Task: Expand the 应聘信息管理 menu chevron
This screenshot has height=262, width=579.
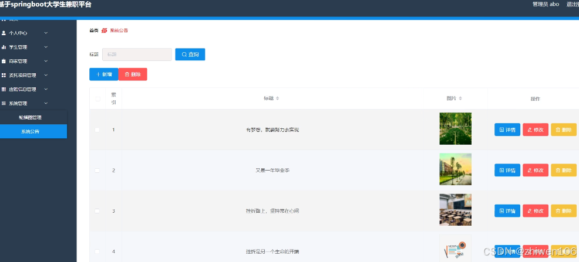Action: point(46,89)
